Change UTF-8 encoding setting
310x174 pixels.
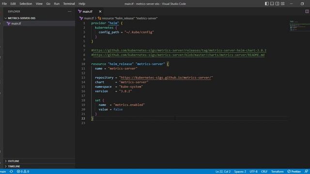253,172
